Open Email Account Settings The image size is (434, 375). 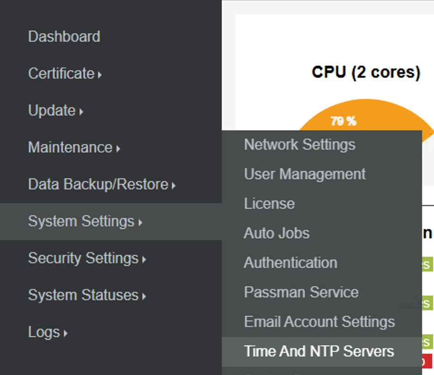coord(319,322)
